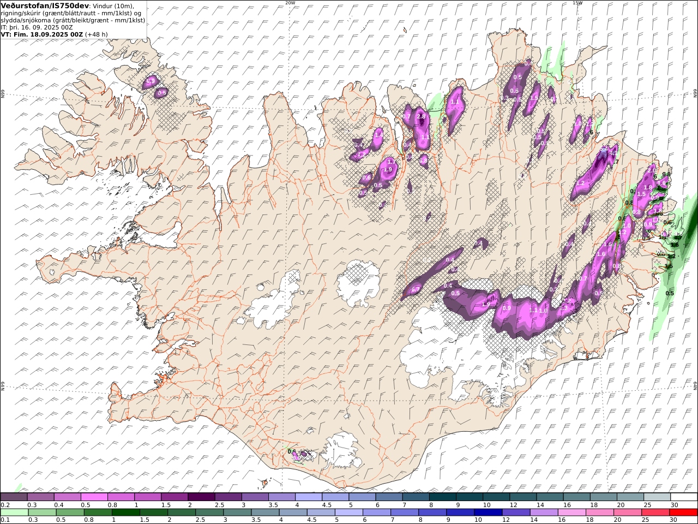Image resolution: width=698 pixels, height=524 pixels.
Task: Click the snow legend swatch for 4–4.5 mm
Action: pyautogui.click(x=308, y=497)
